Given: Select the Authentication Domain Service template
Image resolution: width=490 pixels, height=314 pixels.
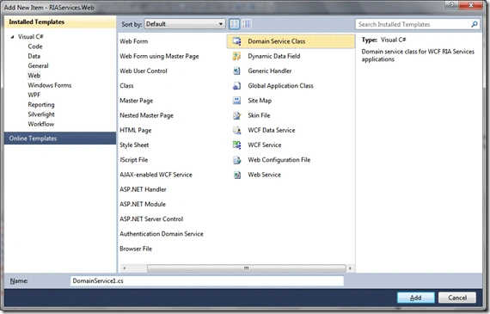Looking at the screenshot, I should coord(162,234).
